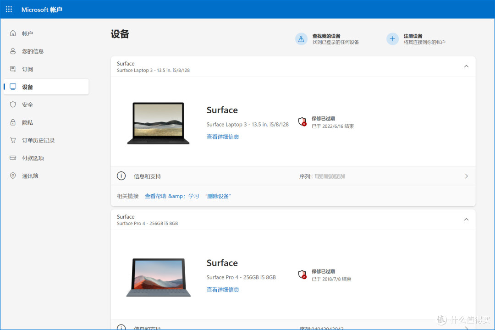This screenshot has width=495, height=330.
Task: Click the subscription icon beside 订阅
Action: 13,69
